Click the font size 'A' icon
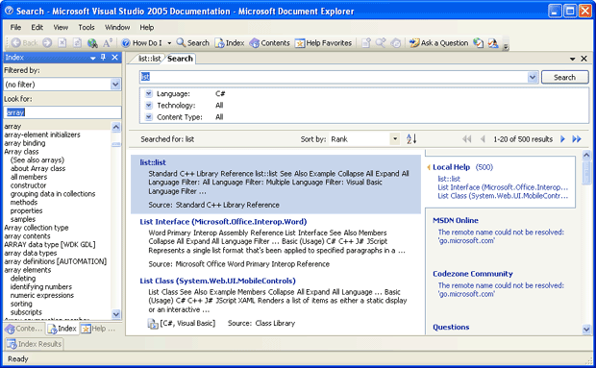 click(108, 43)
